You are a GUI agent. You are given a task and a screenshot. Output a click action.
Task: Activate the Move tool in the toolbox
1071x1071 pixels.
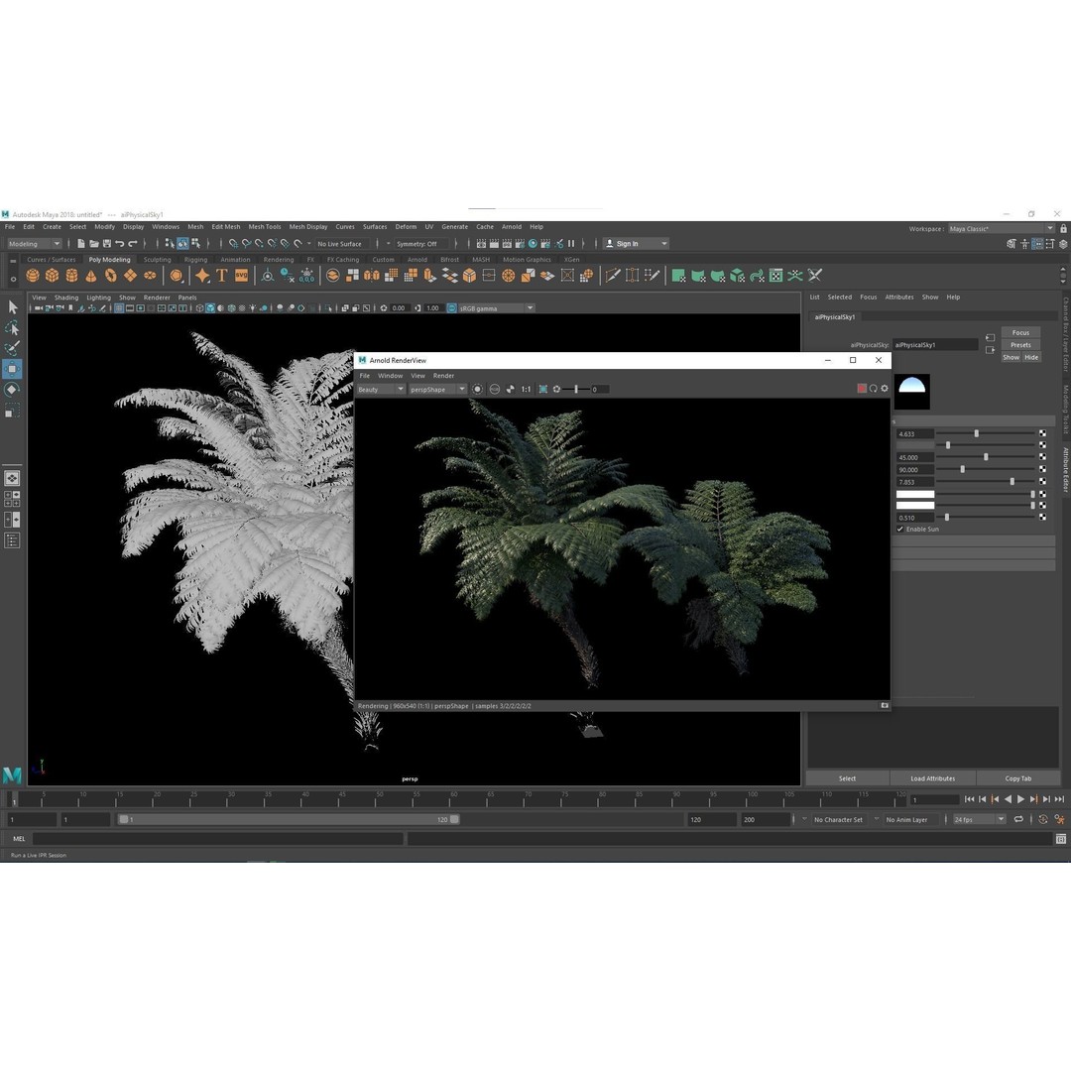pyautogui.click(x=12, y=369)
